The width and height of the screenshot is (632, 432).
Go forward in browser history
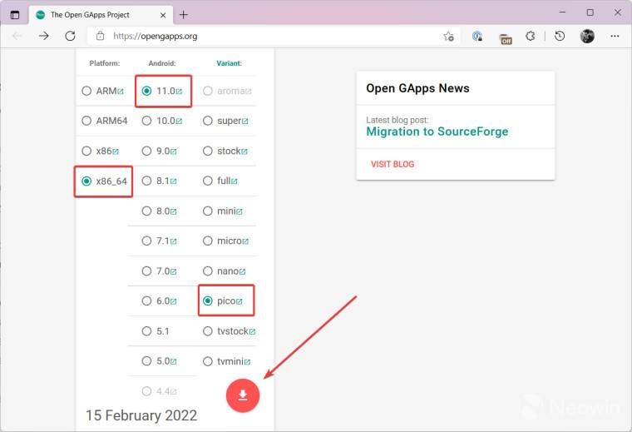point(43,37)
